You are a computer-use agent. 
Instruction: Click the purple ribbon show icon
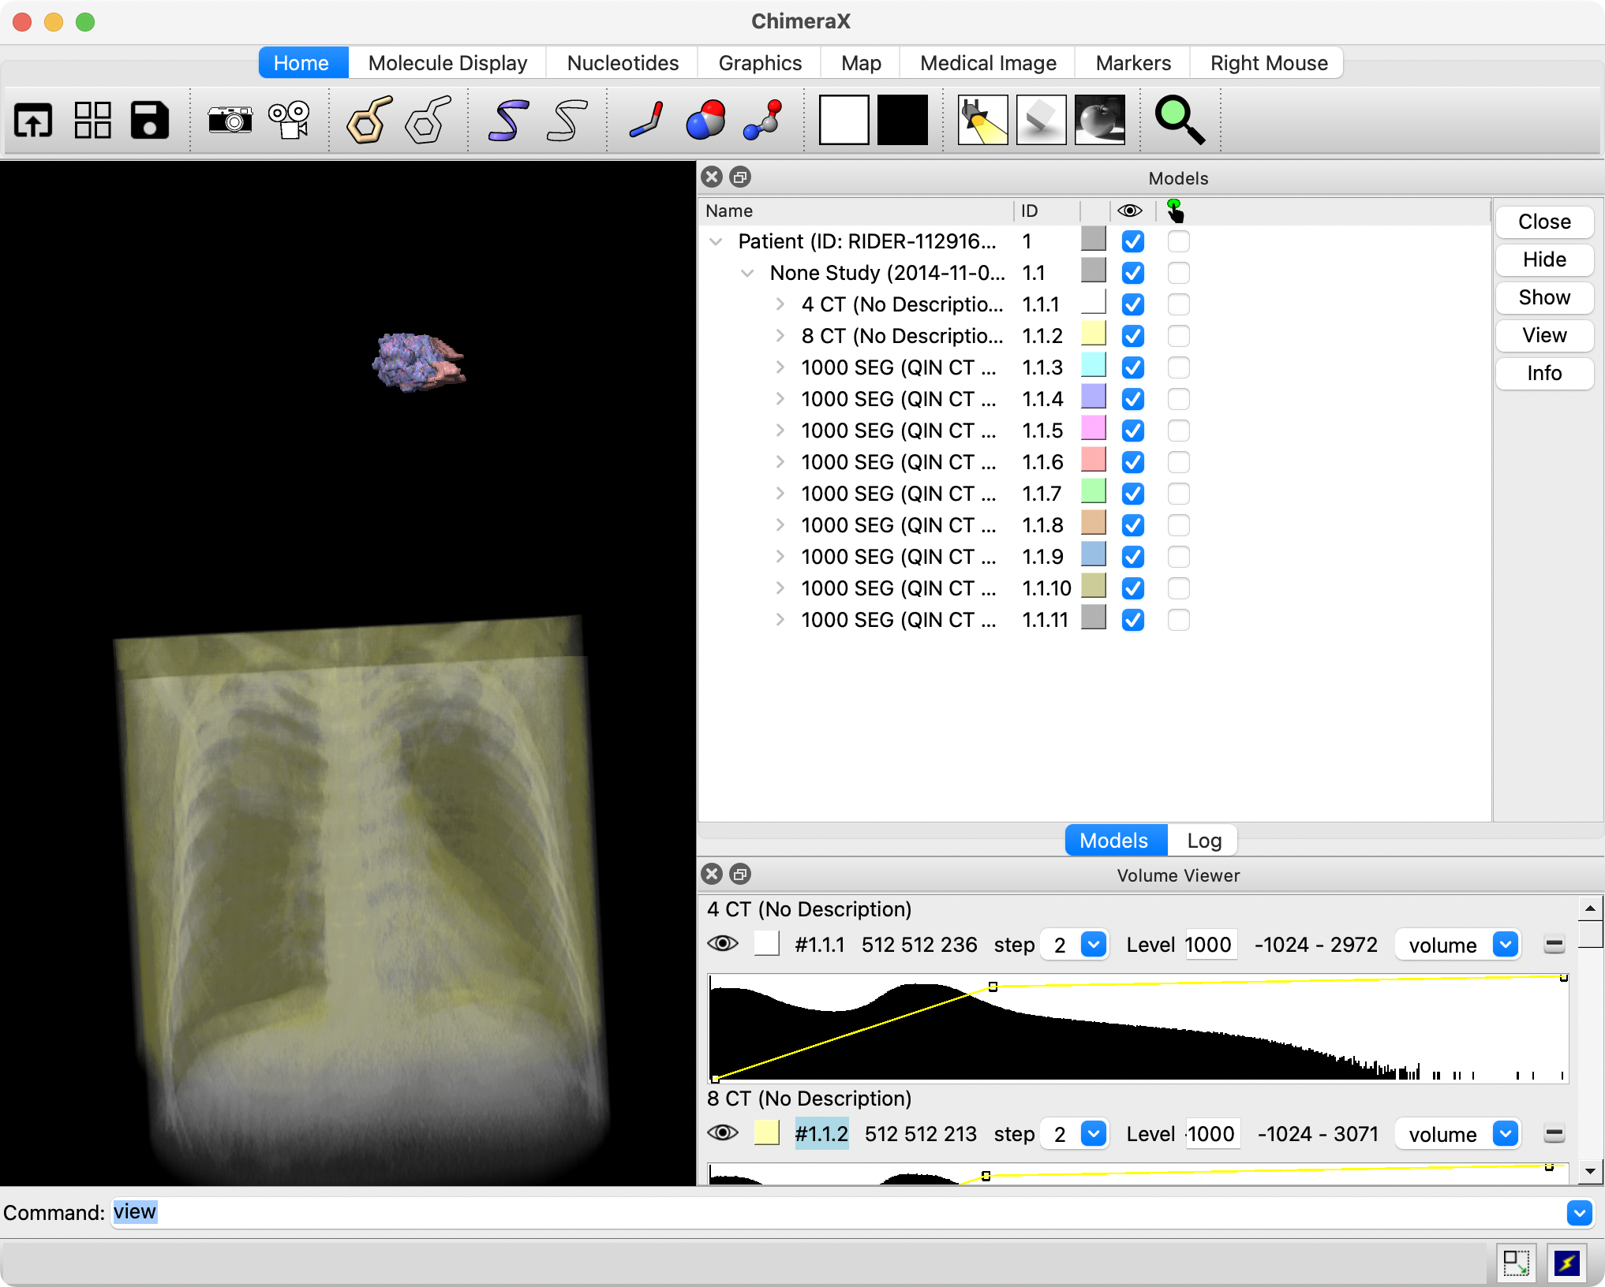click(x=507, y=120)
